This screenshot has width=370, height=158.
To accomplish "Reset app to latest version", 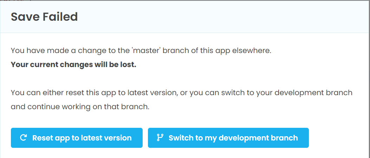I will pyautogui.click(x=77, y=138).
